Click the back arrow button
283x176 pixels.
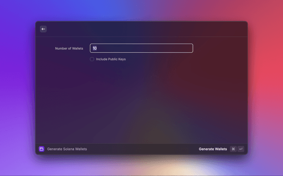point(43,29)
